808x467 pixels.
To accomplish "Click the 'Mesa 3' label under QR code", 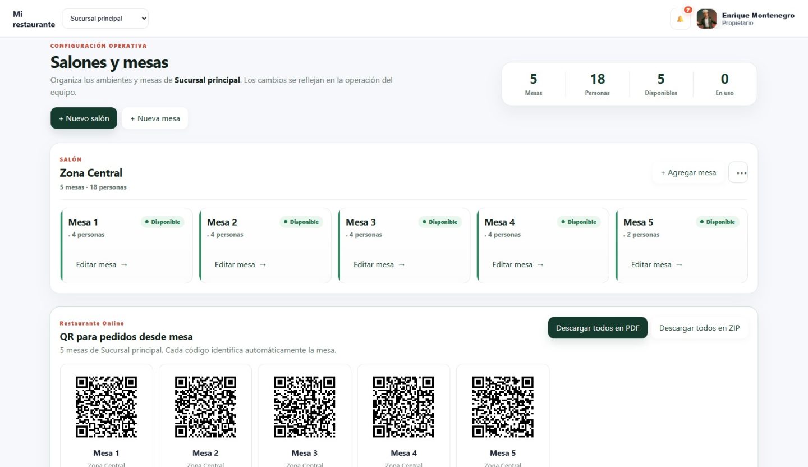I will (305, 453).
